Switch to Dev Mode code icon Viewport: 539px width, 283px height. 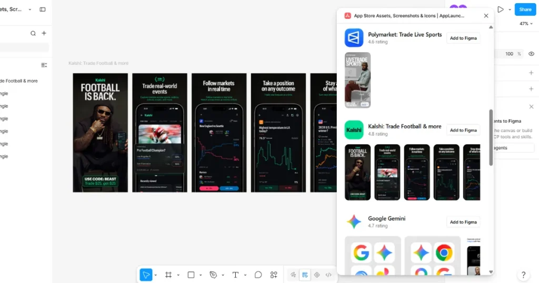tap(328, 275)
